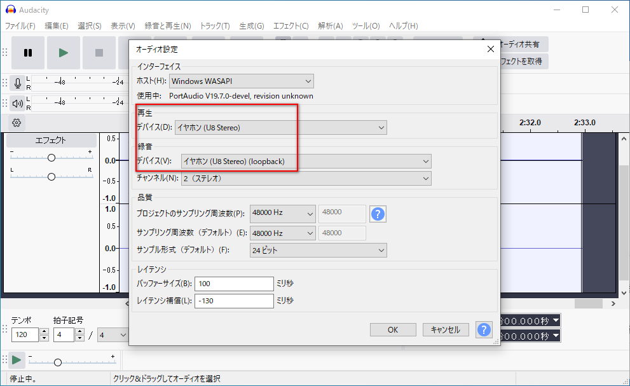This screenshot has height=386, width=630.
Task: Click the 2:32.0 timeline marker
Action: [530, 123]
